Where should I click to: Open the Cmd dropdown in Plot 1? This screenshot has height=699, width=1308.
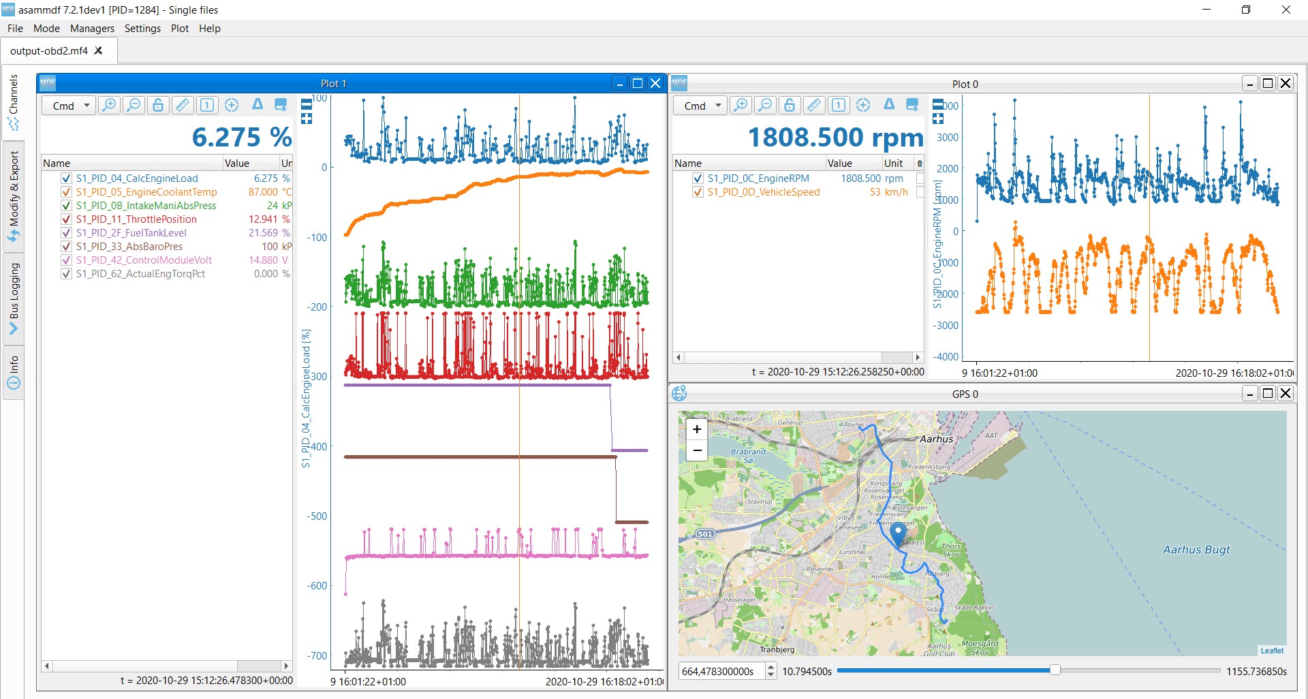pos(69,106)
